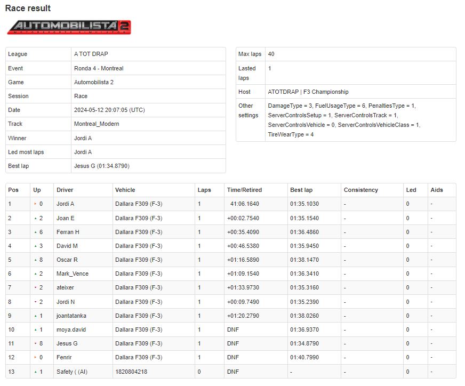
Task: Click the red down arrow in Jordi N row
Action: [x=35, y=302]
